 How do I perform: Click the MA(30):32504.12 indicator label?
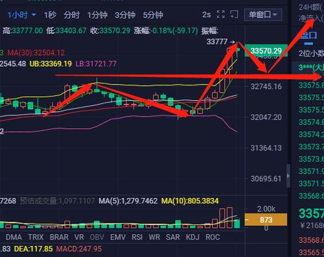[x=36, y=53]
